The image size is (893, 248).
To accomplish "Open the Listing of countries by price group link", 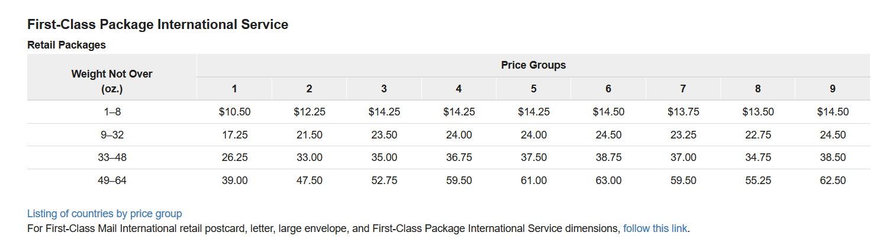I will point(105,214).
